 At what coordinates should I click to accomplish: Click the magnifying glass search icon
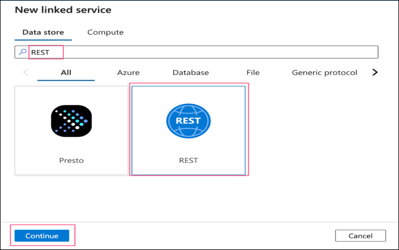click(x=22, y=52)
